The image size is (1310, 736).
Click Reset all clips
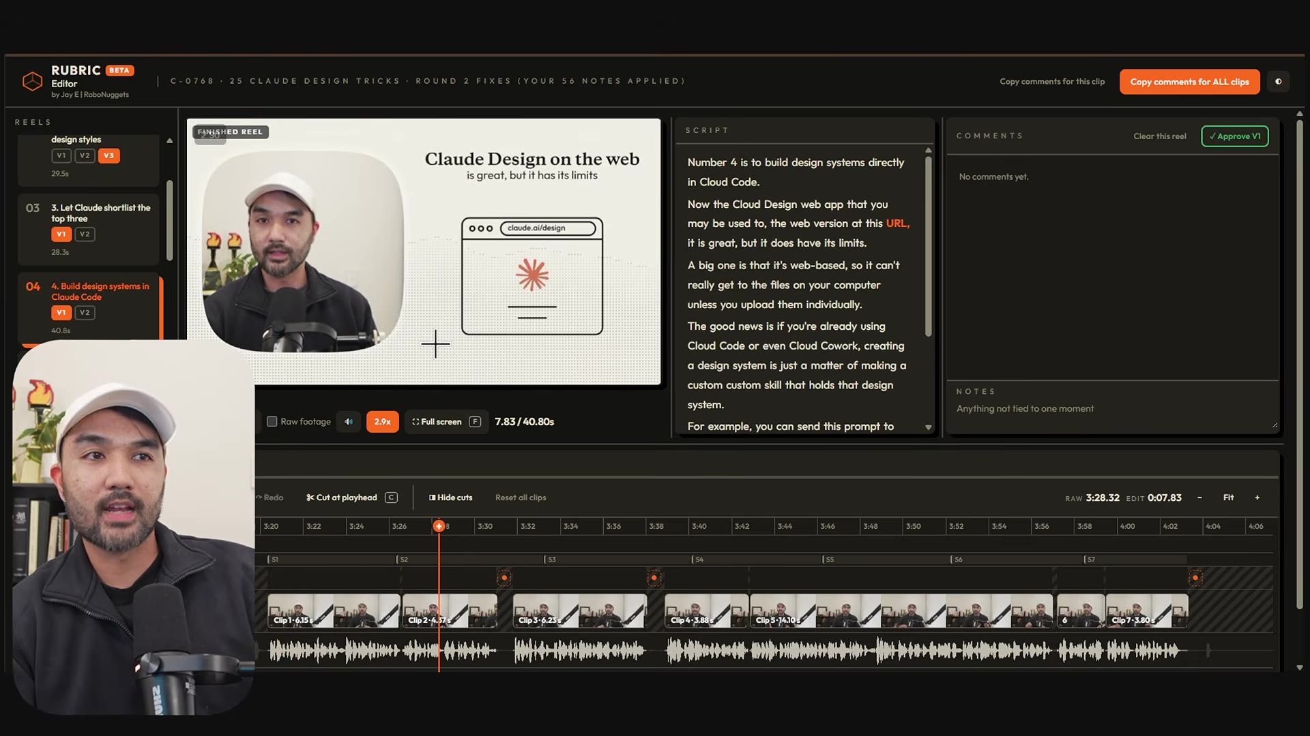tap(521, 497)
